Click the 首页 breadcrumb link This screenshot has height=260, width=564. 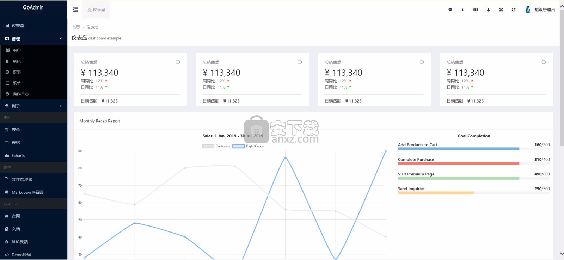[76, 27]
